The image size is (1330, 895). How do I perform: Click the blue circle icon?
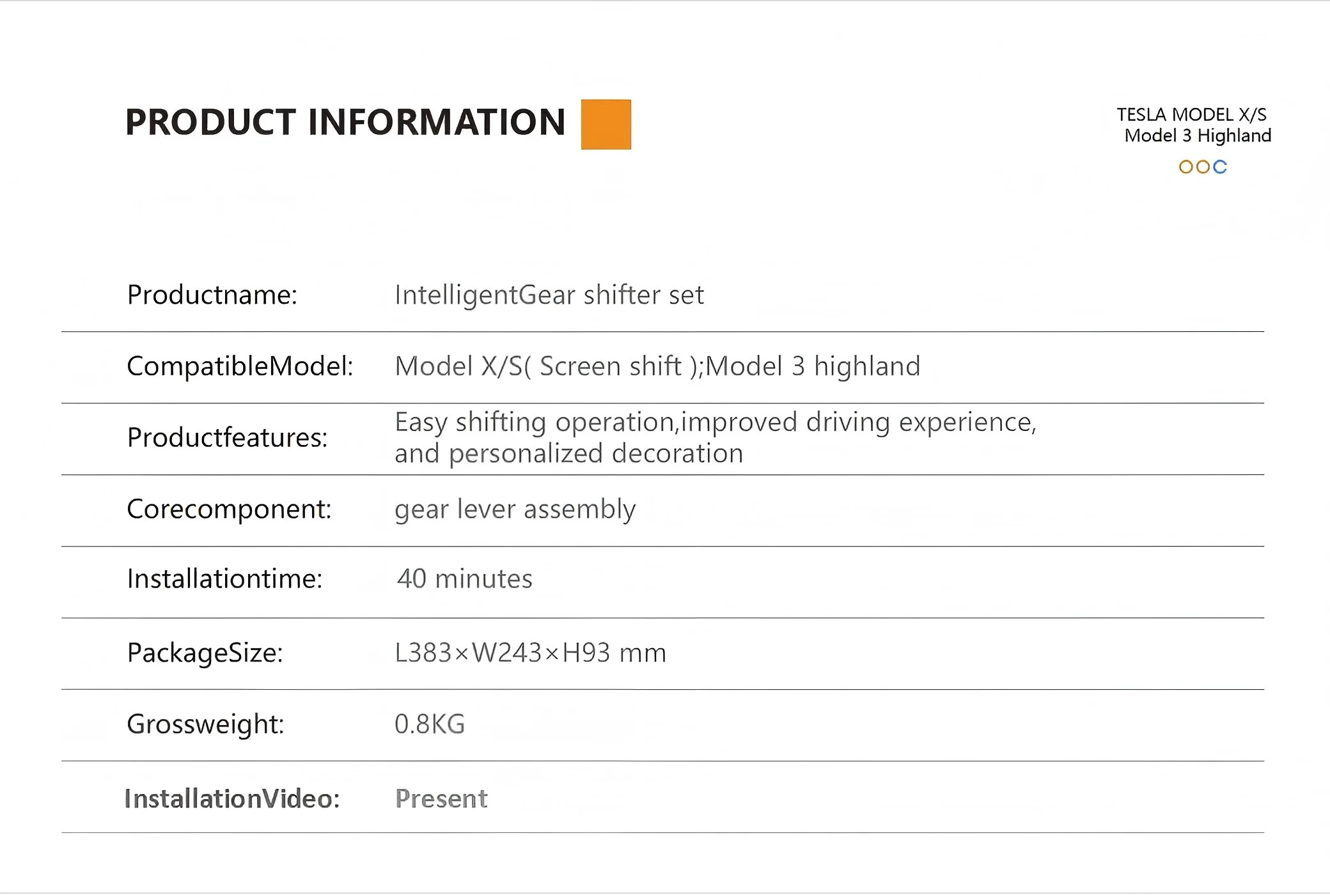click(x=1220, y=167)
